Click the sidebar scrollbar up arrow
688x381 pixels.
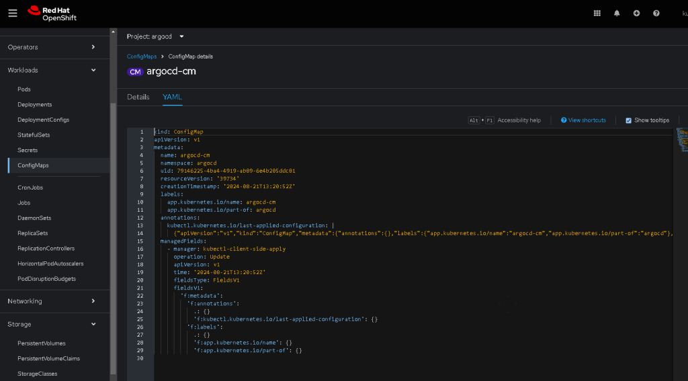click(113, 32)
